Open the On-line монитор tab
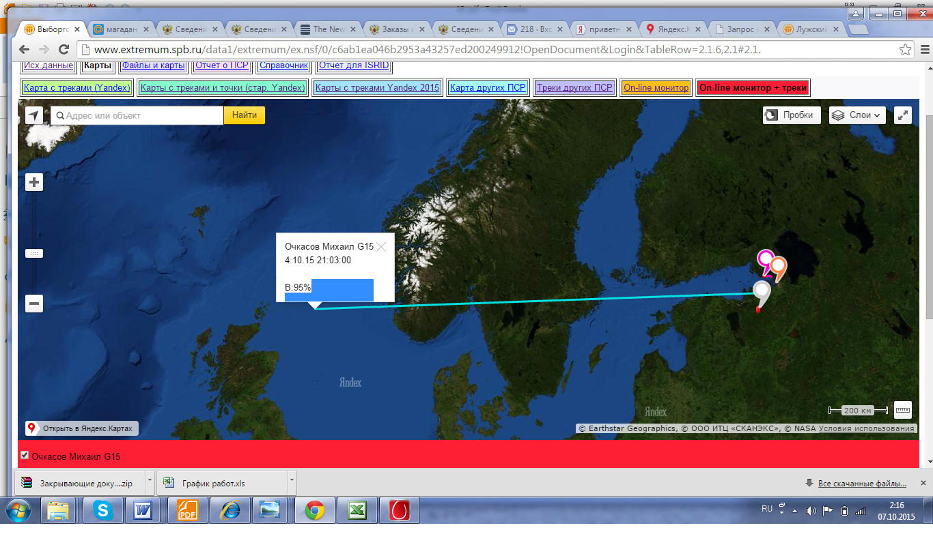933x560 pixels. (x=656, y=87)
